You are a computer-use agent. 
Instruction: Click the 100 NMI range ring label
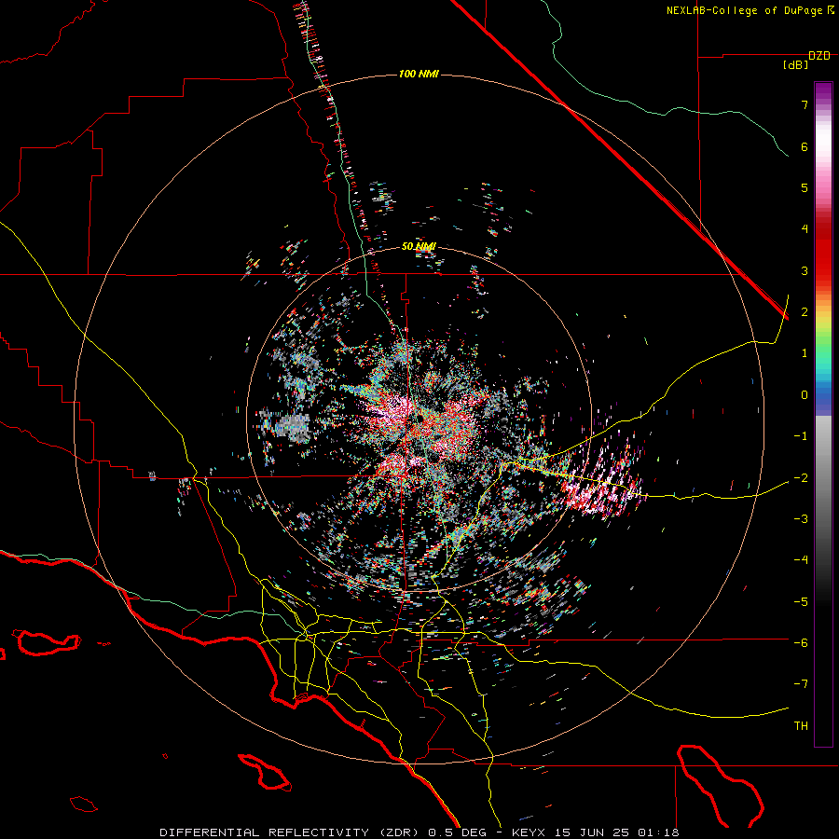[x=419, y=74]
